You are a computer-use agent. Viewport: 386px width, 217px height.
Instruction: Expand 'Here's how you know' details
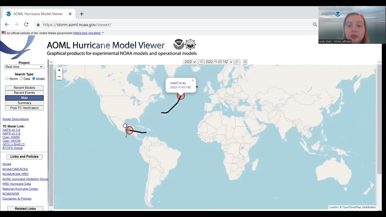88,33
